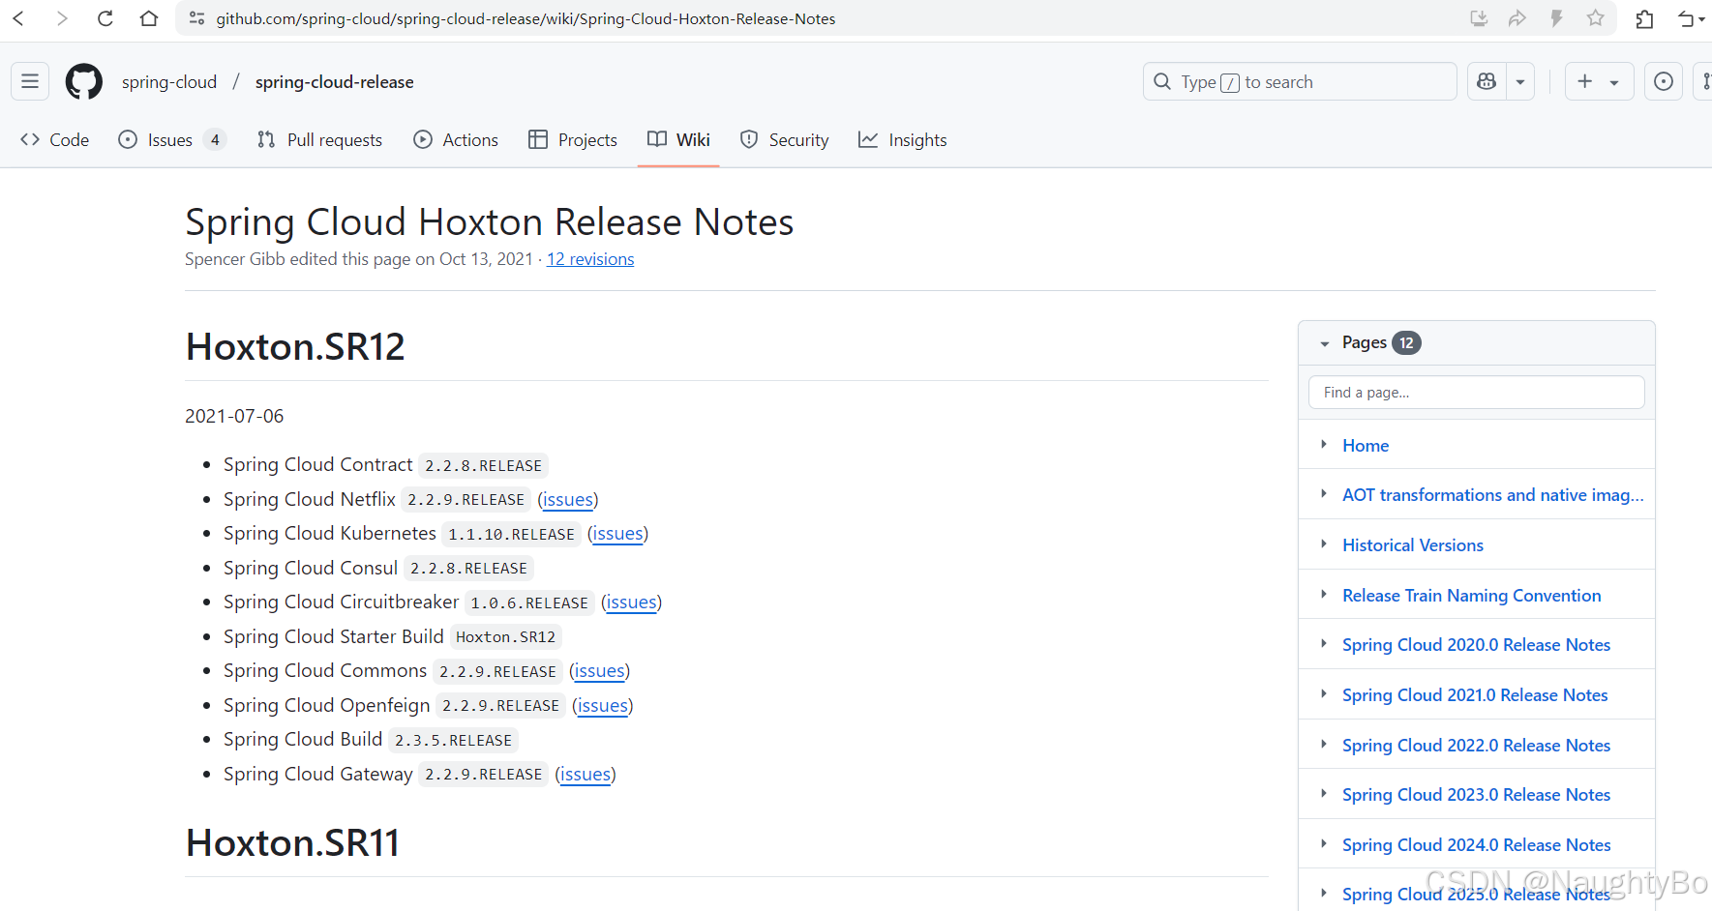Collapse the Pages sidebar section
Viewport: 1712px width, 911px height.
pyautogui.click(x=1325, y=343)
